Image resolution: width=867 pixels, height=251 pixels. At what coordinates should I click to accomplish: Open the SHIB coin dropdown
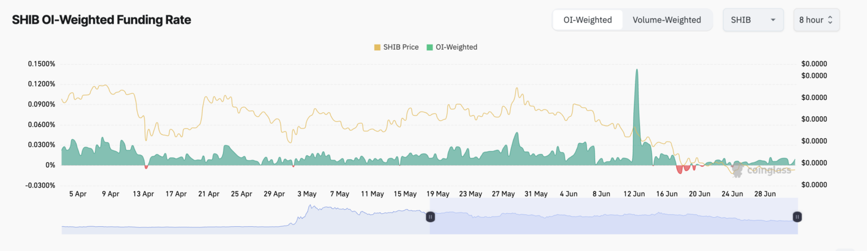pos(753,20)
